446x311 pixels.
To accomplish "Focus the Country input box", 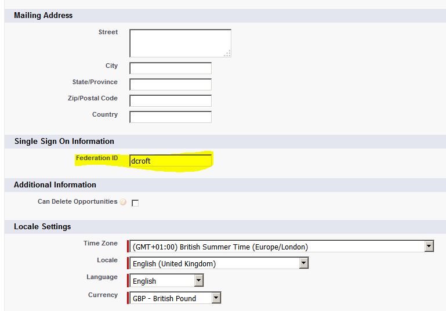I will tap(171, 117).
